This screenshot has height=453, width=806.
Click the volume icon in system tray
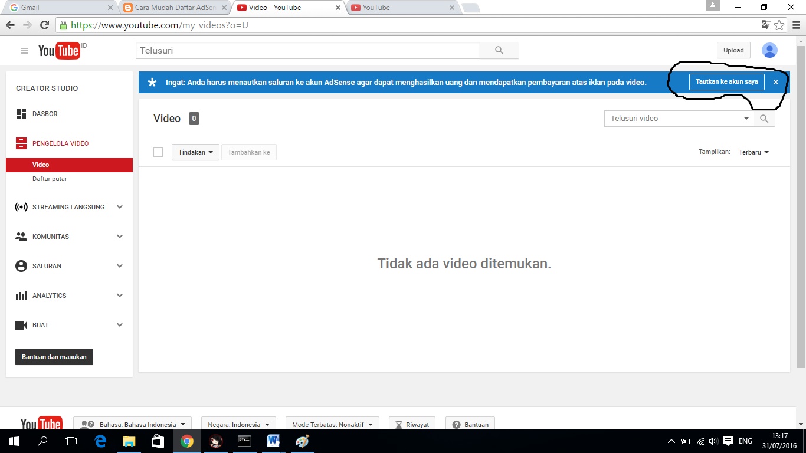point(714,441)
